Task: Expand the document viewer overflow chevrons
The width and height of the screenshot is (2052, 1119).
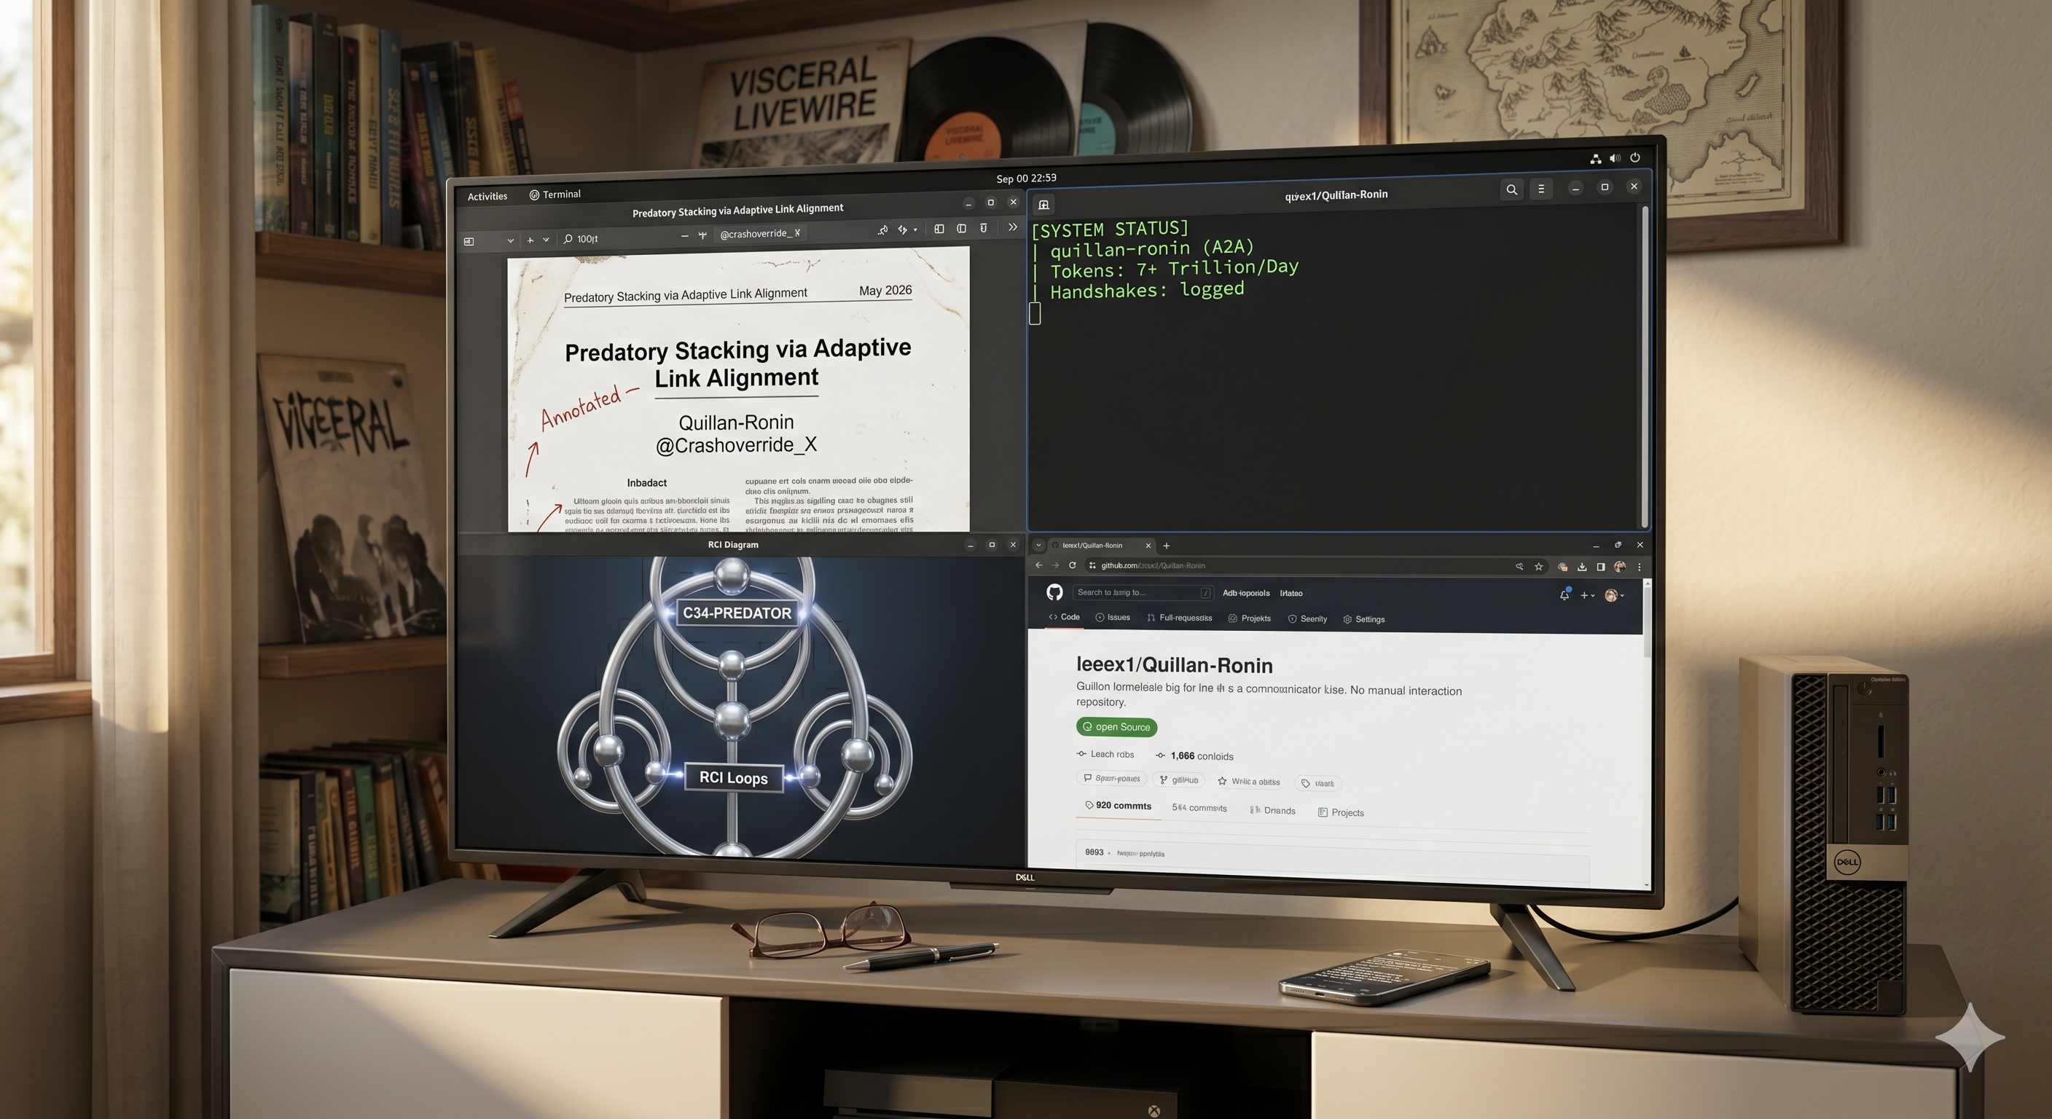Action: coord(1012,227)
